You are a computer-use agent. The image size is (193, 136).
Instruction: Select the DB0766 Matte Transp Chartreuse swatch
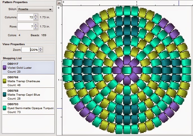click(x=5, y=81)
